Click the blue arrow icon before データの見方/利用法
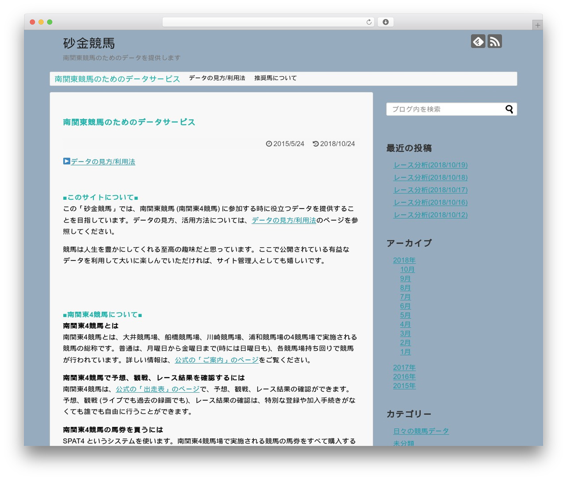Screen dimensions: 567x480 coord(66,161)
